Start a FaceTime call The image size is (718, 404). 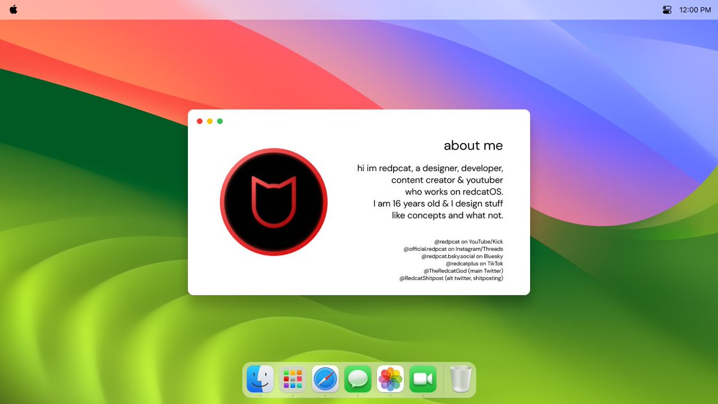tap(422, 378)
